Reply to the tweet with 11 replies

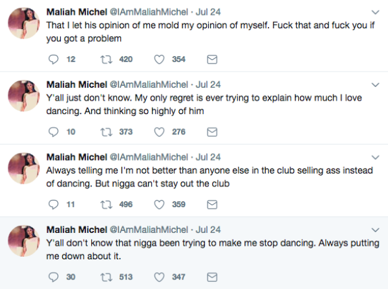54,204
